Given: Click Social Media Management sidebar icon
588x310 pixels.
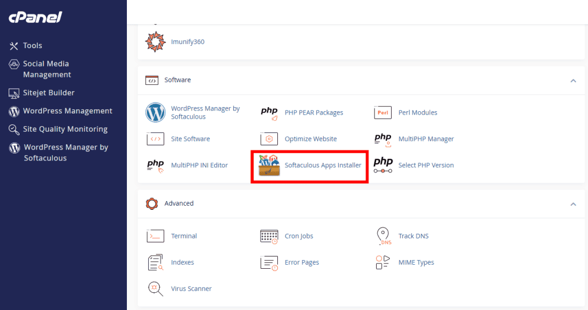Looking at the screenshot, I should point(14,64).
